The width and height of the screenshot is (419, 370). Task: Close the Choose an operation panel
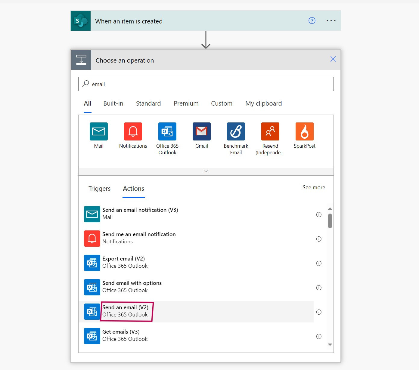point(333,59)
